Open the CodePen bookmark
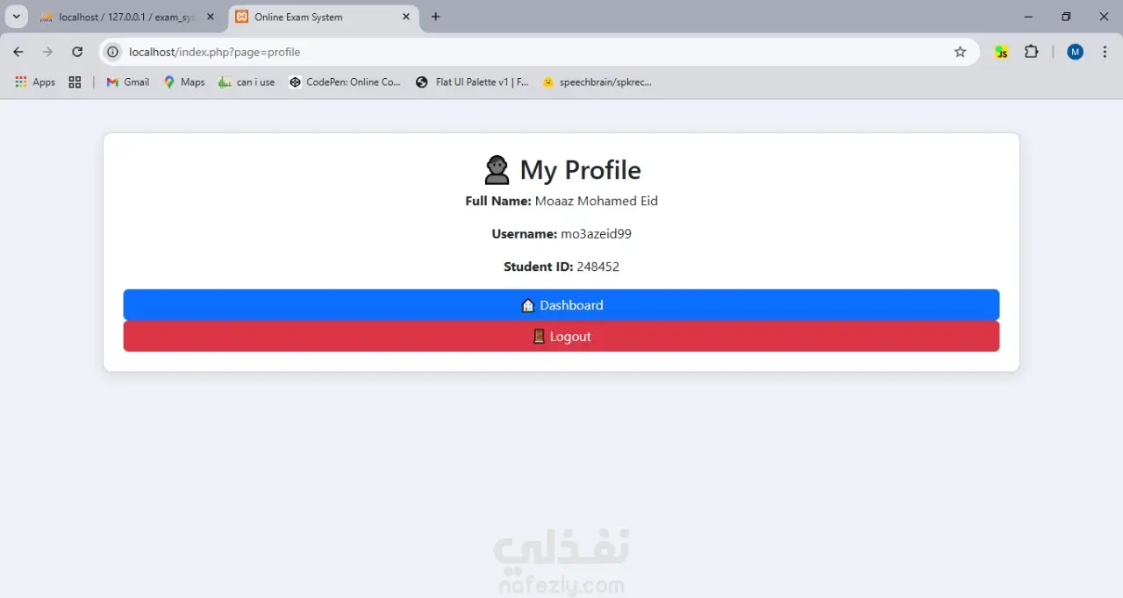1123x598 pixels. pyautogui.click(x=345, y=82)
